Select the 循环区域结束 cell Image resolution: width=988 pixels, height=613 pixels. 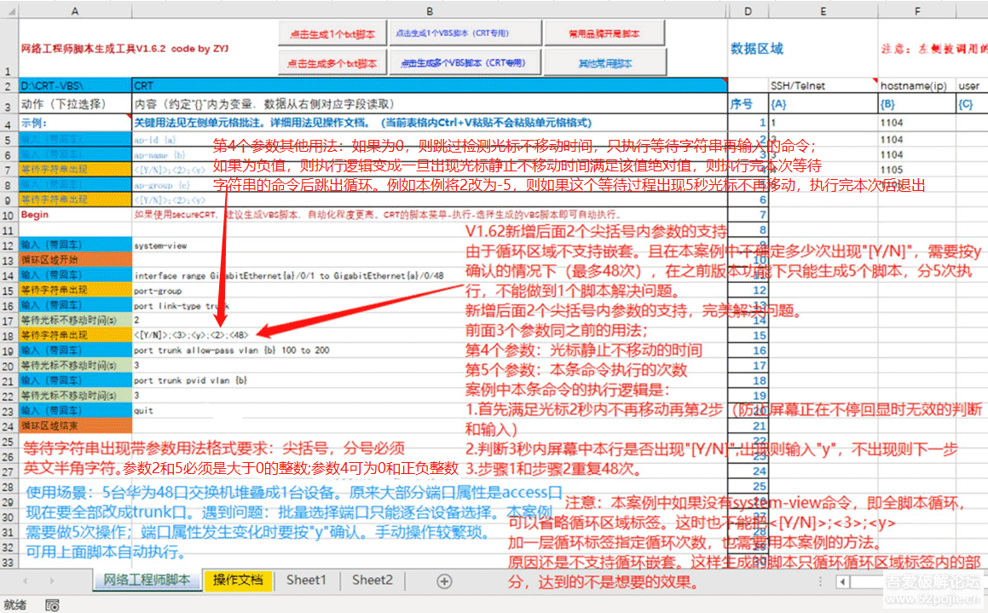point(75,426)
